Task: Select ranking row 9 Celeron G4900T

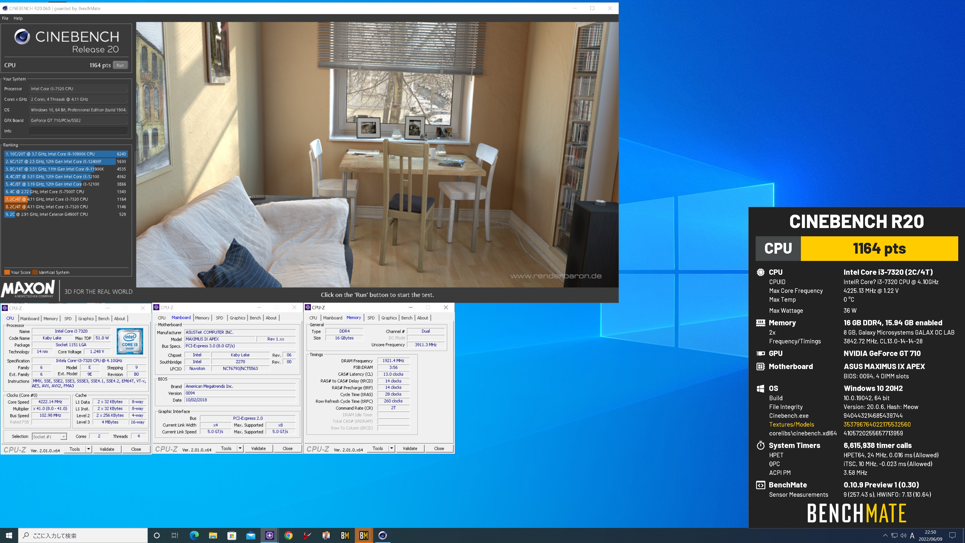Action: 66,214
